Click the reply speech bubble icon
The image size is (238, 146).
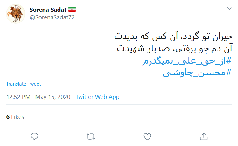[x=35, y=136]
